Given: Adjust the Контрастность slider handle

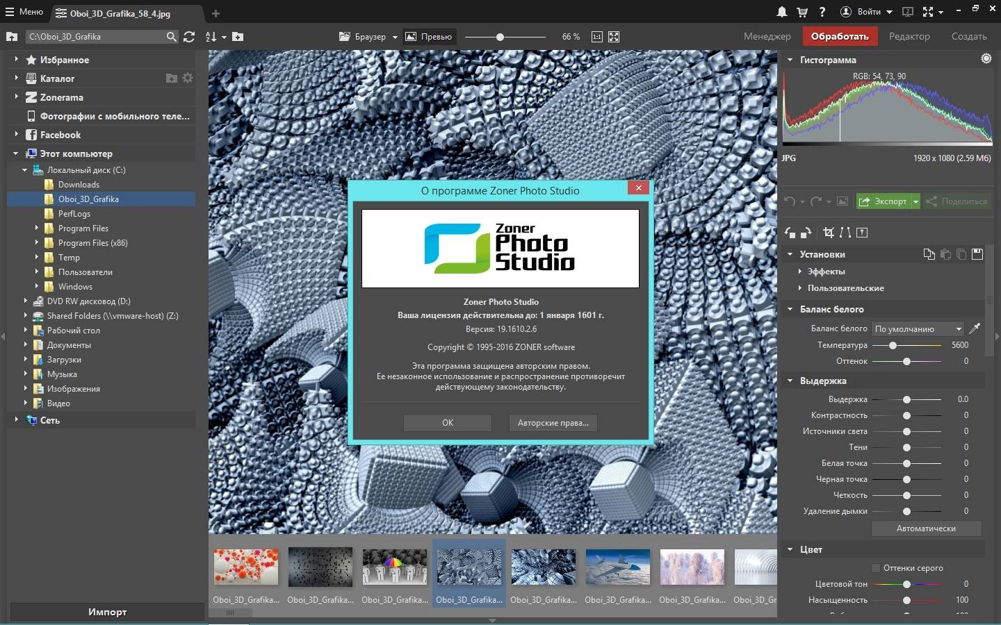Looking at the screenshot, I should click(x=906, y=415).
